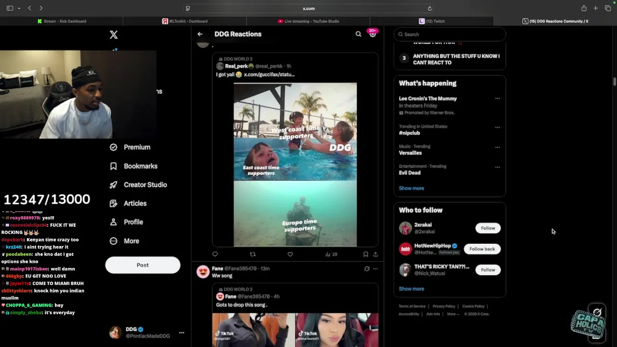Click the Safari x.com address bar
Screen dimensions: 617x347
pyautogui.click(x=308, y=8)
